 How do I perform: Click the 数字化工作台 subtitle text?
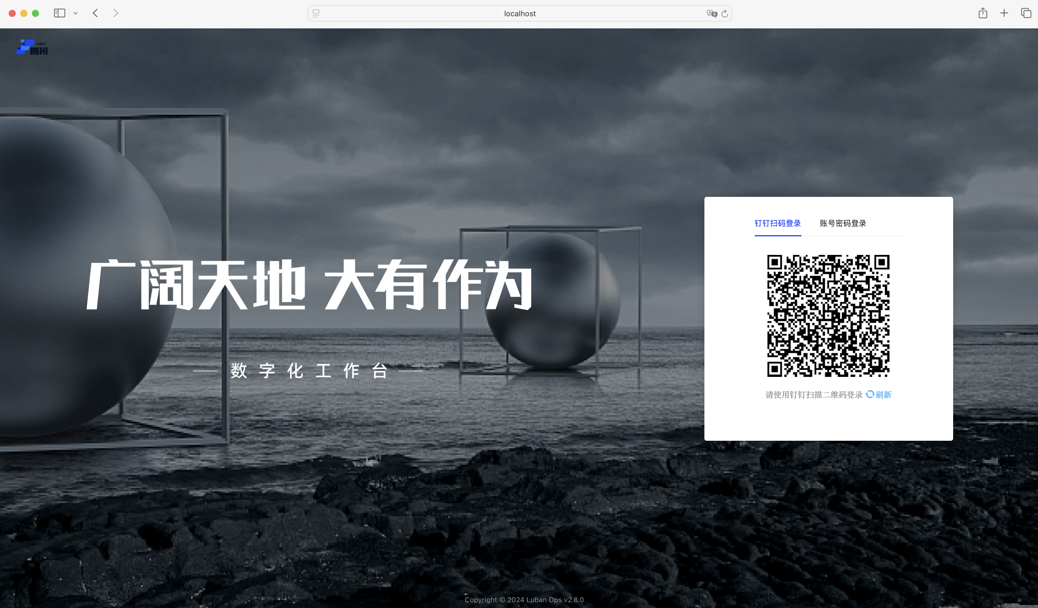click(309, 370)
